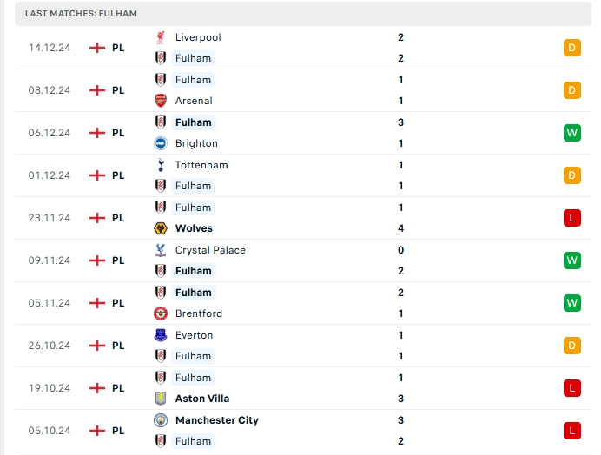Click the Brentford club crest icon
This screenshot has height=455, width=601.
[161, 313]
